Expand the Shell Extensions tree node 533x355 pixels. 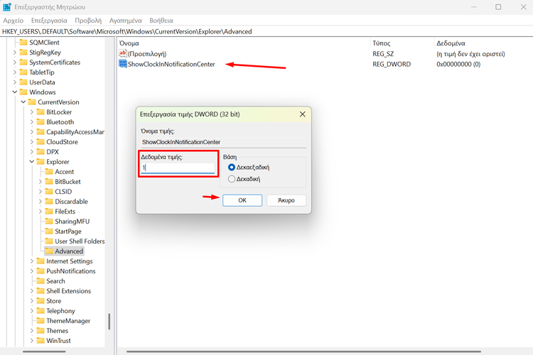(31, 291)
